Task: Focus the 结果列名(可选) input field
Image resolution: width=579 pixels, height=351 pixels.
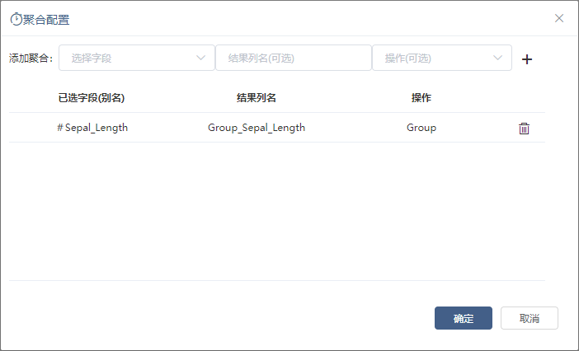Action: (294, 58)
